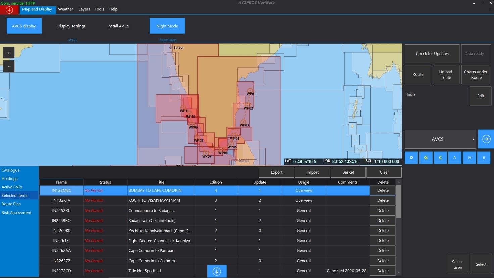
Task: Click Check for Updates button
Action: point(432,54)
